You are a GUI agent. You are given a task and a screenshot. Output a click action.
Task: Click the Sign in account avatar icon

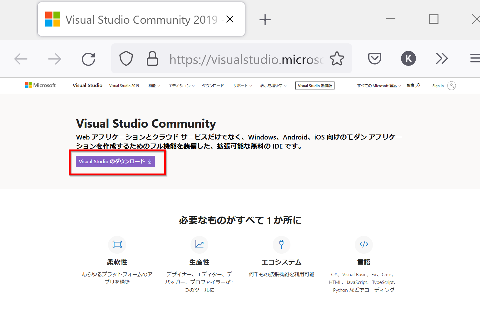tap(452, 86)
